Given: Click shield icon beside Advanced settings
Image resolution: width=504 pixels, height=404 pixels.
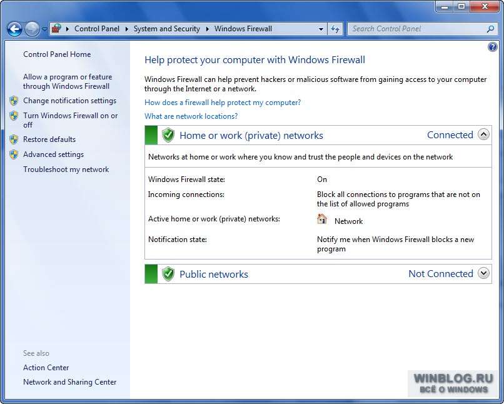Looking at the screenshot, I should (x=14, y=154).
